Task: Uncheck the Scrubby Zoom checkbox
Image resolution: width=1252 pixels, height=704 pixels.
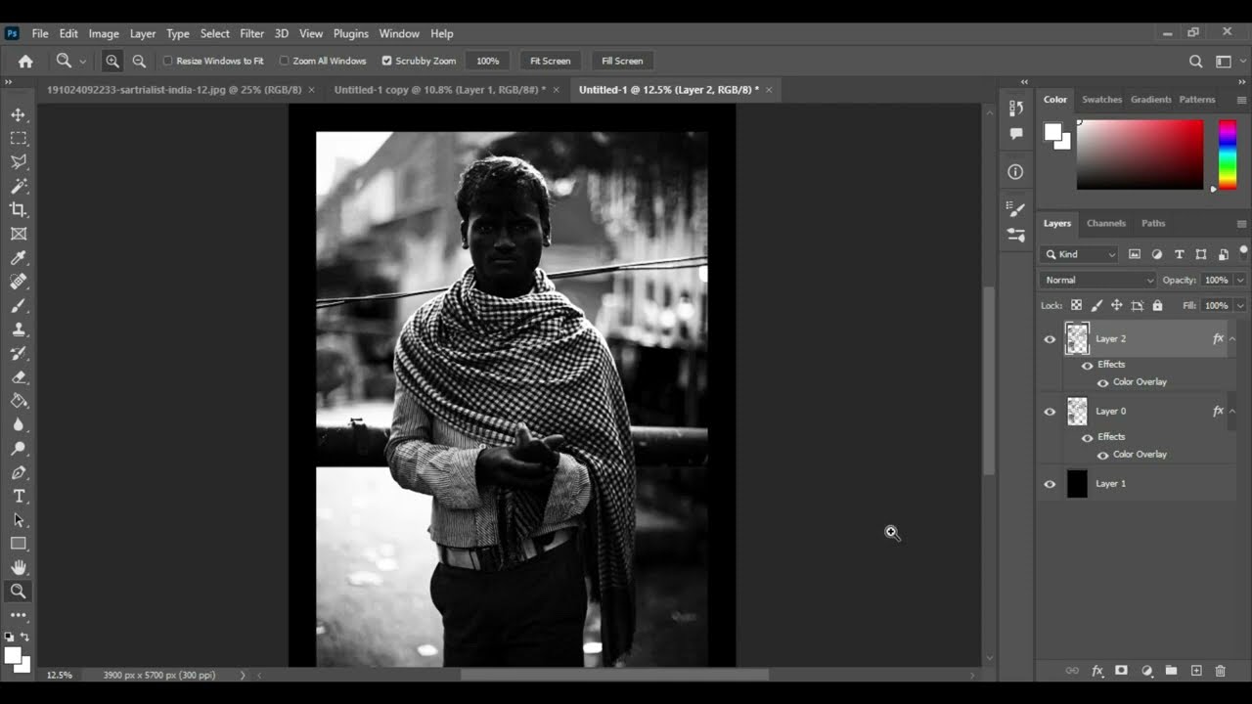Action: click(386, 61)
